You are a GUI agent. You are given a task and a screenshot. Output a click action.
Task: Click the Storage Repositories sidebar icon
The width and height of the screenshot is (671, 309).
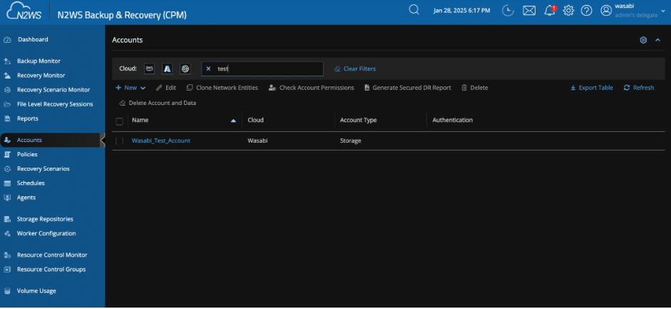(7, 219)
